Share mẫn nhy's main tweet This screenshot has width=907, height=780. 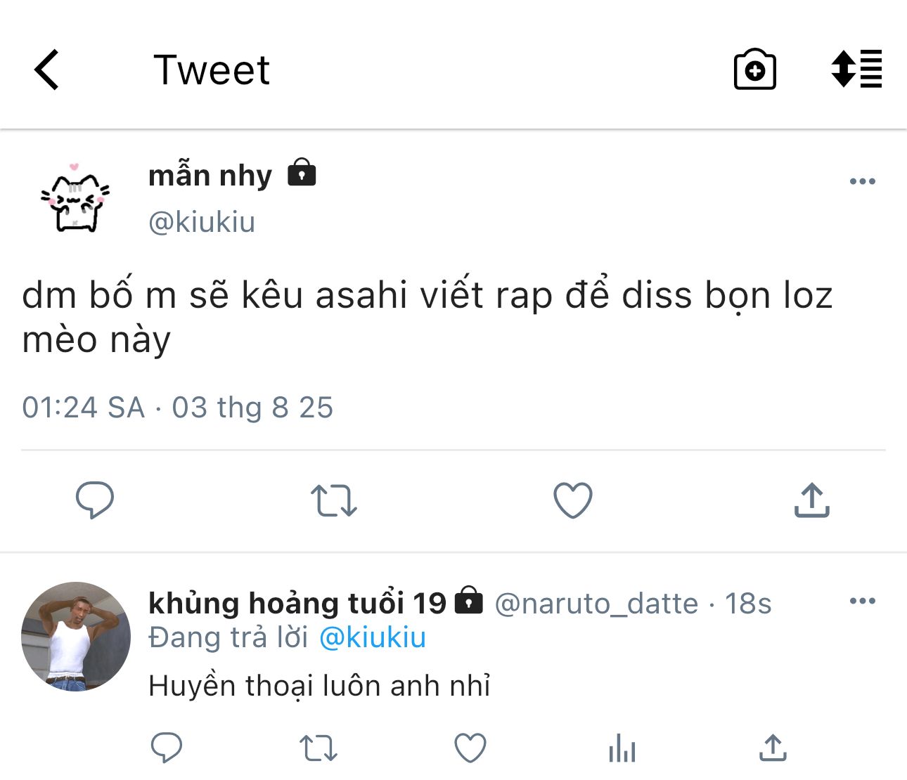point(811,500)
